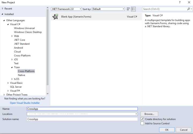
Task: Click scrollbar up arrow in tree
Action: click(47, 8)
